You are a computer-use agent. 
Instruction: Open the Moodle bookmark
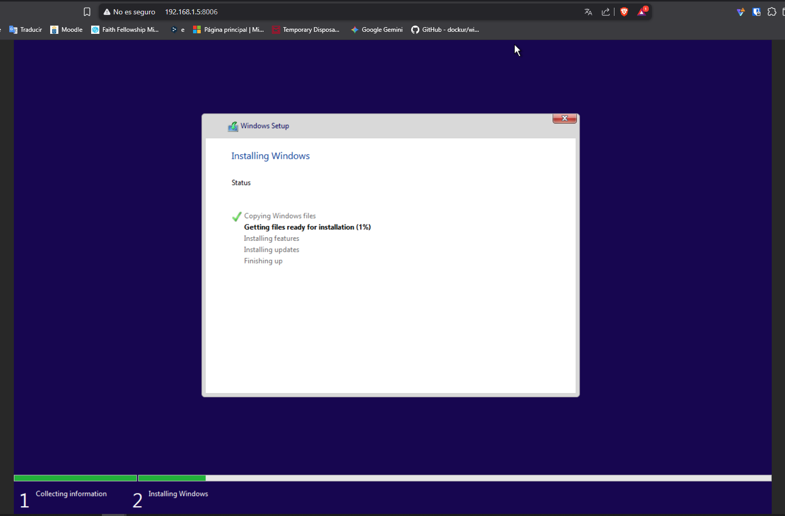tap(66, 29)
